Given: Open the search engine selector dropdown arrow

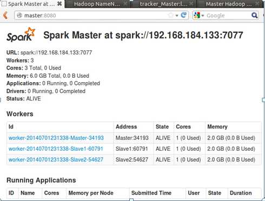Looking at the screenshot, I should pos(203,16).
